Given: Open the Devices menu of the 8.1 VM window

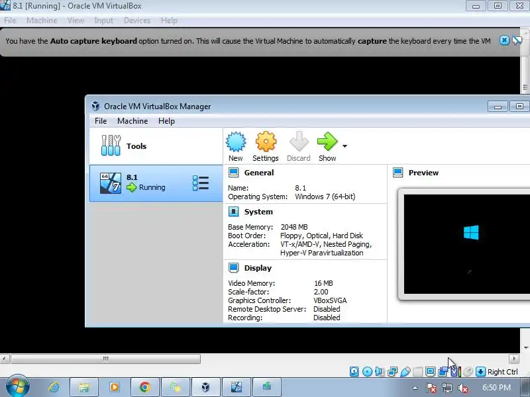Looking at the screenshot, I should (137, 21).
